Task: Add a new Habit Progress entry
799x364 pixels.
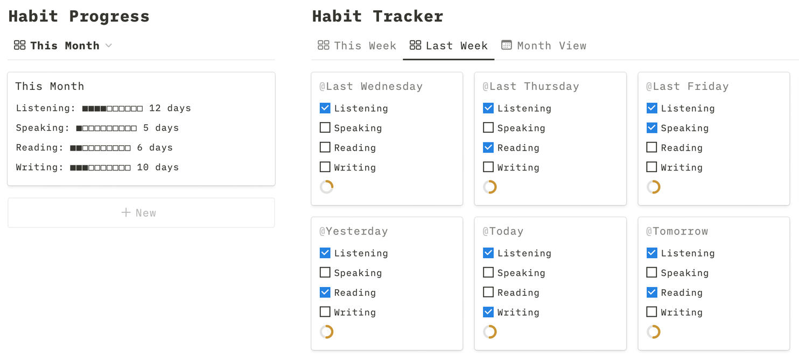Action: 141,213
